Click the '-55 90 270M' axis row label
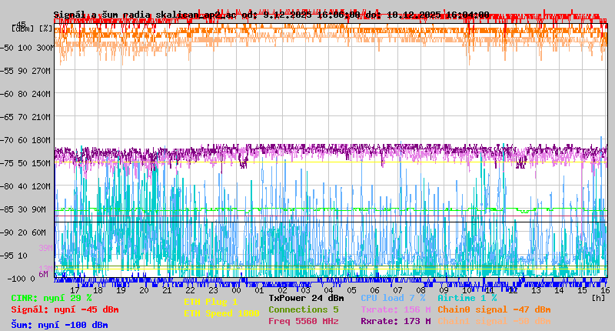Image resolution: width=615 pixels, height=331 pixels. point(25,71)
